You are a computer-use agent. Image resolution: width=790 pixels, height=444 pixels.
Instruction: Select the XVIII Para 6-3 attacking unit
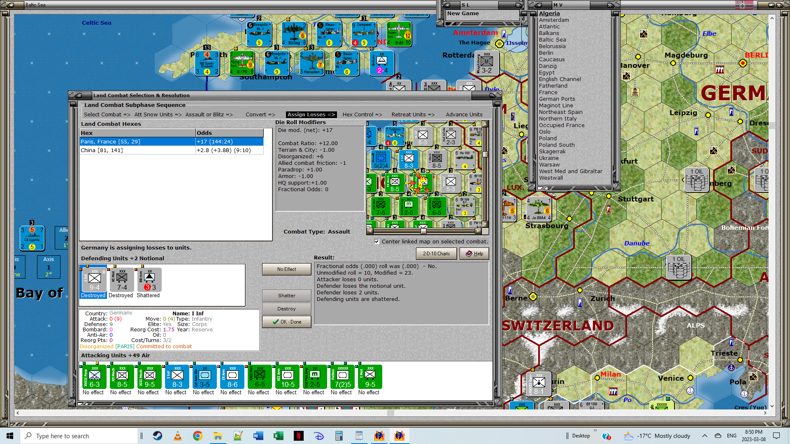[x=94, y=377]
